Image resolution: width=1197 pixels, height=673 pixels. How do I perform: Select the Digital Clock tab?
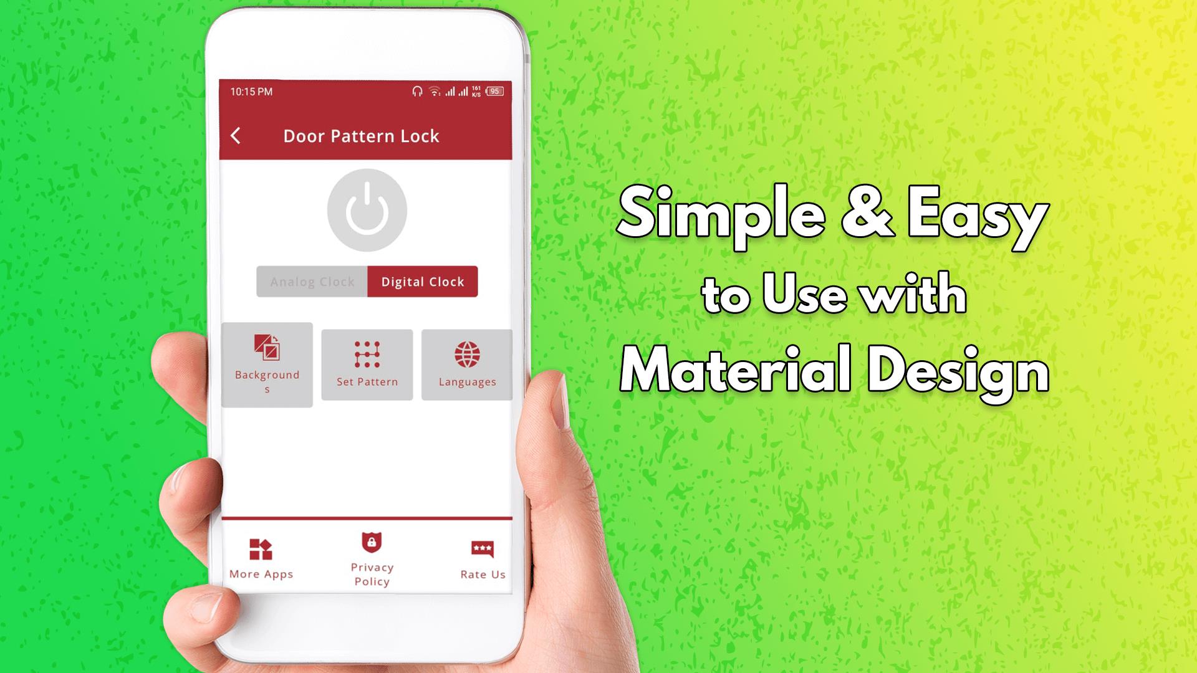pos(423,282)
